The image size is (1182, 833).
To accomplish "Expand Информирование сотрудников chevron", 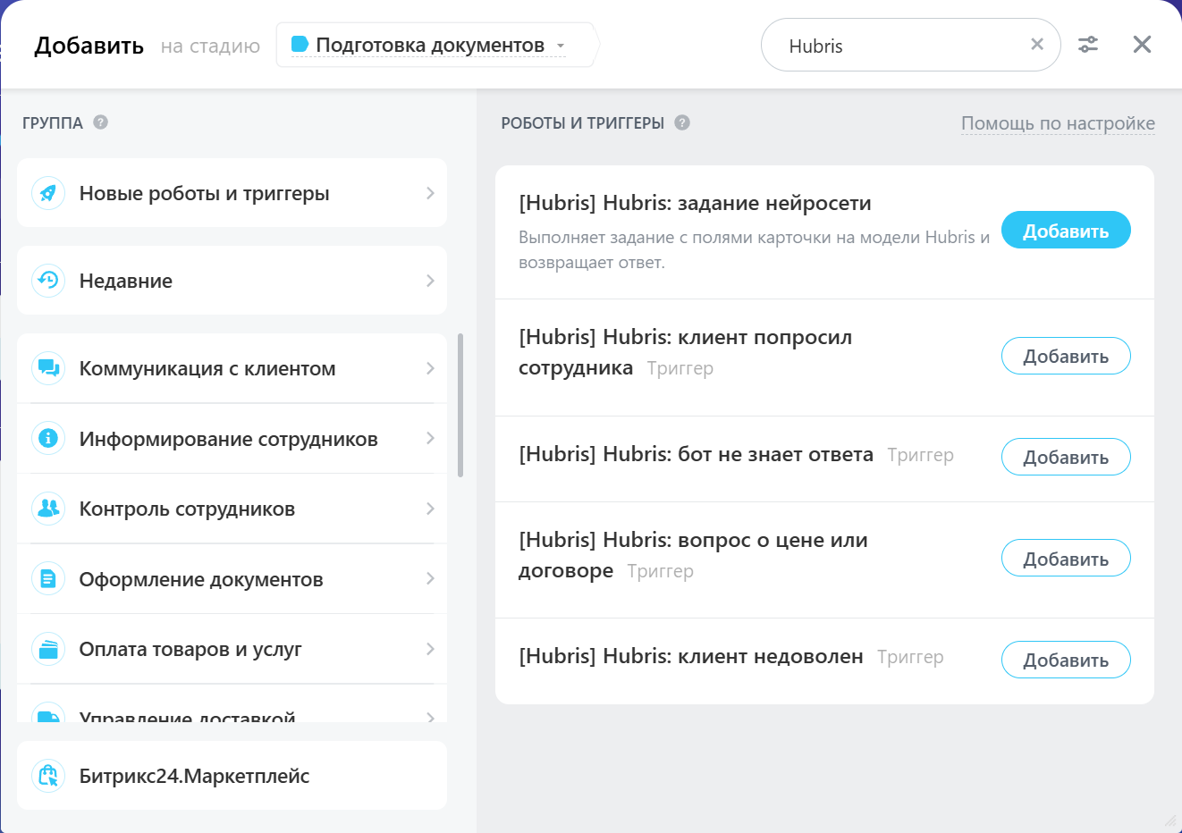I will pos(430,438).
